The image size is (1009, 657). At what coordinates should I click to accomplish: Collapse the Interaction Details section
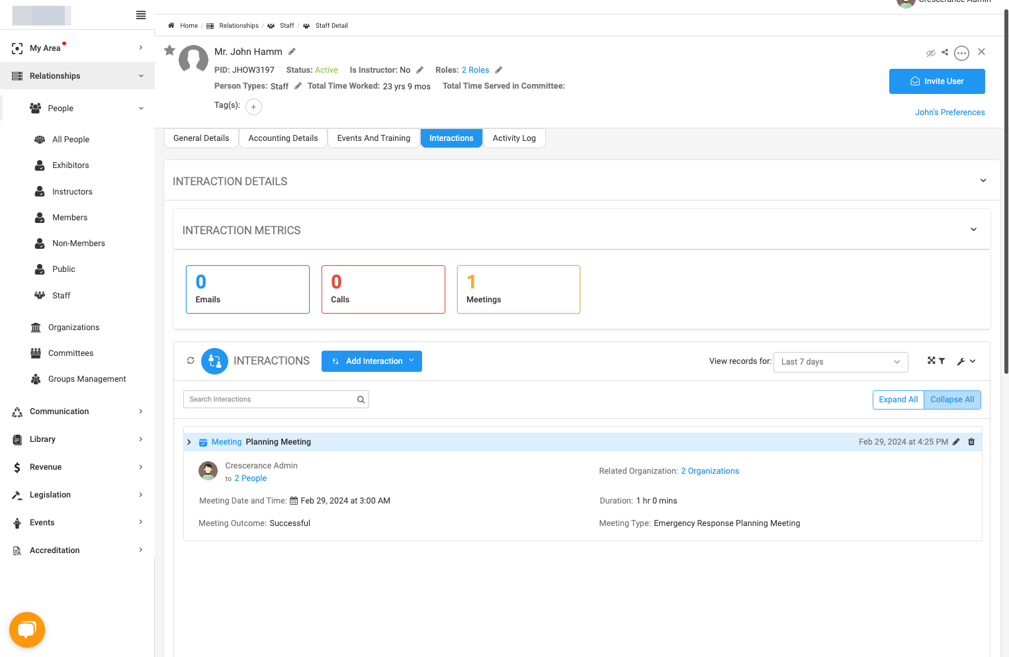pyautogui.click(x=983, y=181)
